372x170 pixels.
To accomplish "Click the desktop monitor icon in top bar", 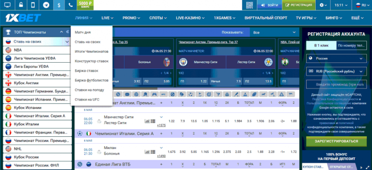I will click(8, 5).
